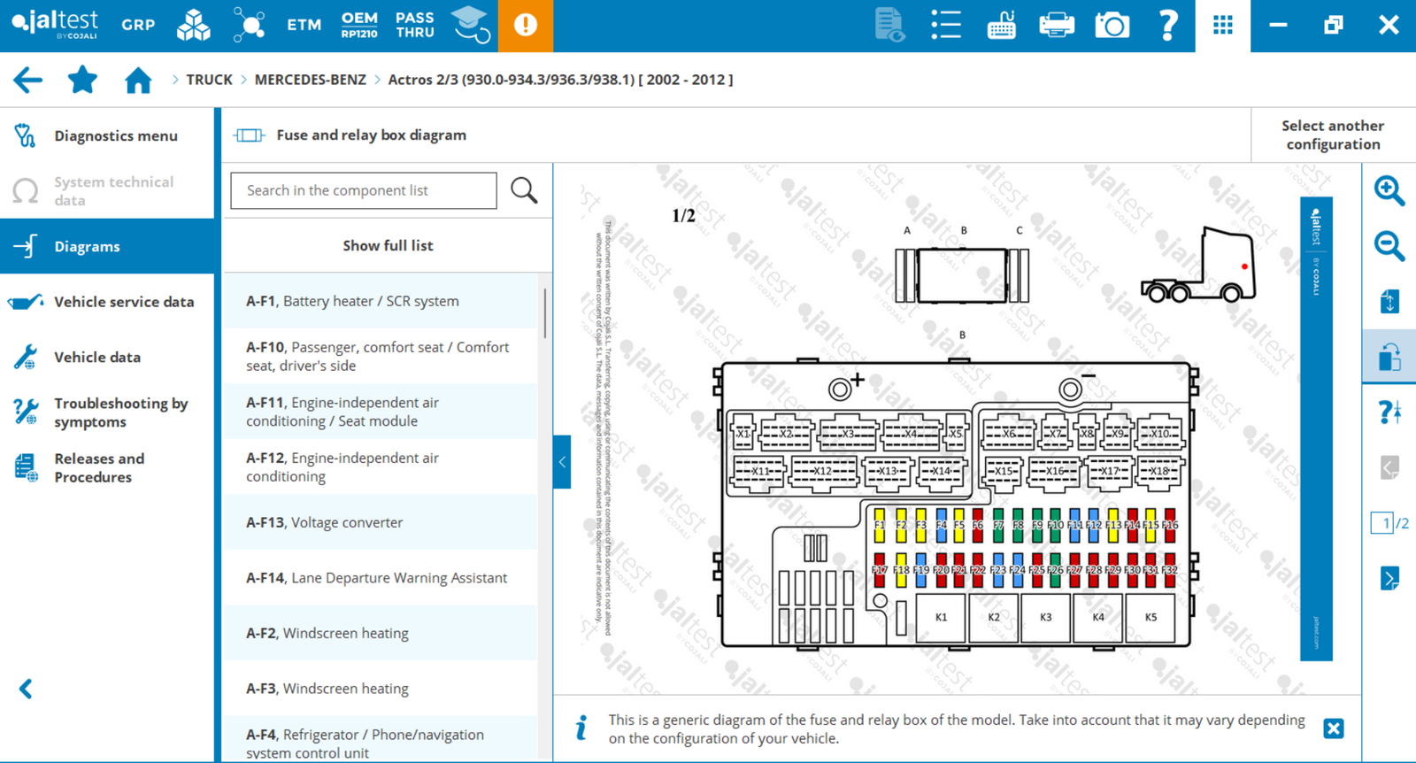
Task: Click the search magnifier icon
Action: 524,190
